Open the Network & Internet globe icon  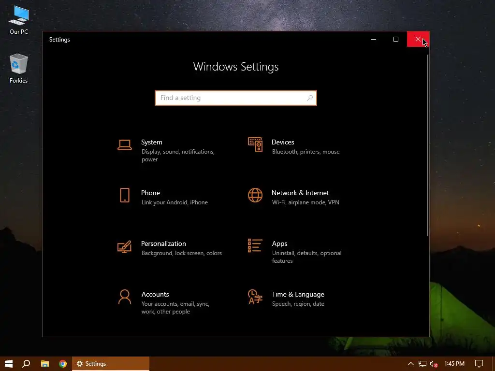pos(255,195)
